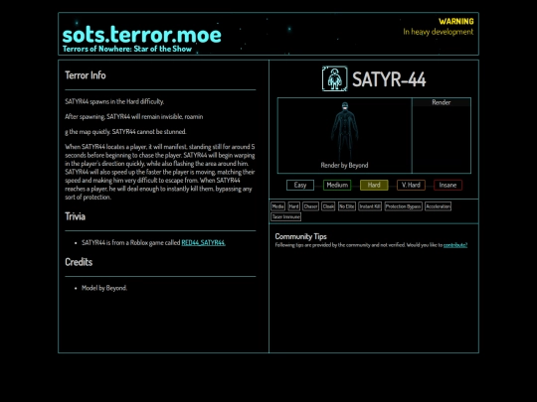Click the 'Render by Beyond' caption
Image resolution: width=537 pixels, height=402 pixels.
pyautogui.click(x=344, y=165)
